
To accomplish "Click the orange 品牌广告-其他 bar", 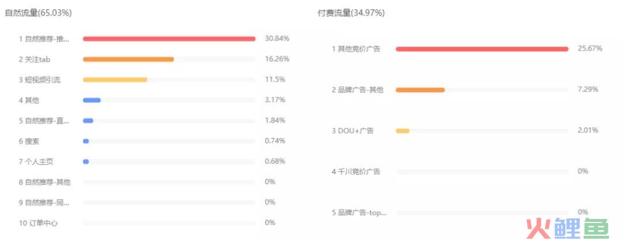I will (420, 90).
